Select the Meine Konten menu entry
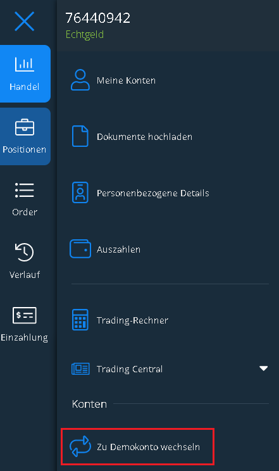Screen dimensions: 279x471 tap(169, 80)
